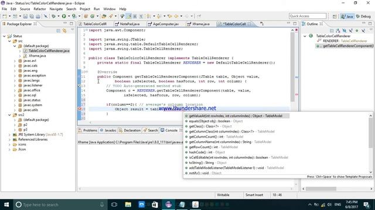Open the Run button dropdown arrow
The height and width of the screenshot is (210, 375).
(69, 16)
